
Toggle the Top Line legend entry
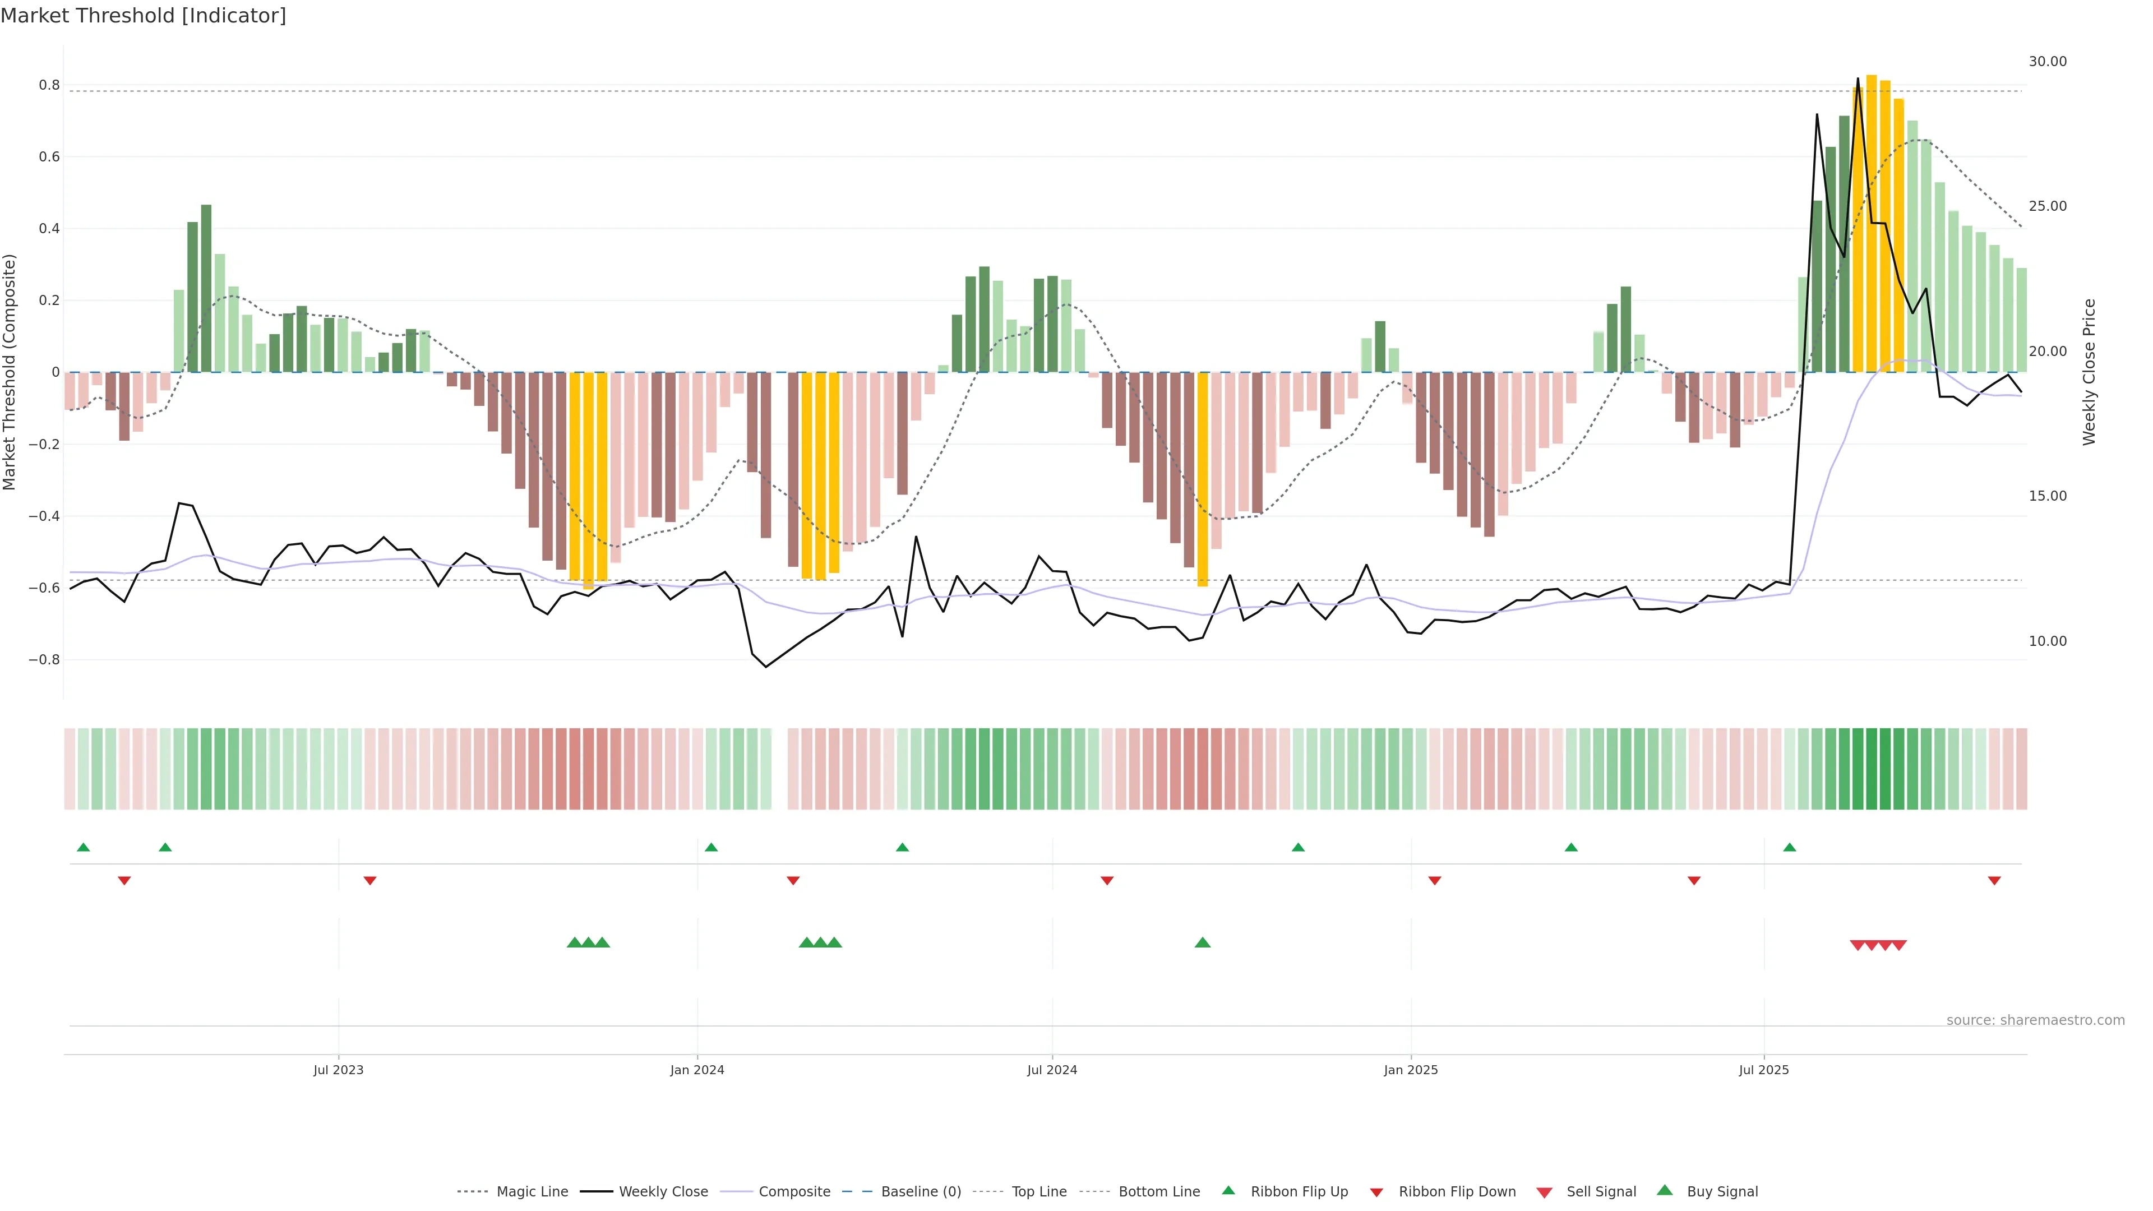[x=1039, y=1192]
